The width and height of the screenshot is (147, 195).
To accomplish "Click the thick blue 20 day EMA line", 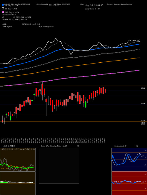I will click(70, 50).
